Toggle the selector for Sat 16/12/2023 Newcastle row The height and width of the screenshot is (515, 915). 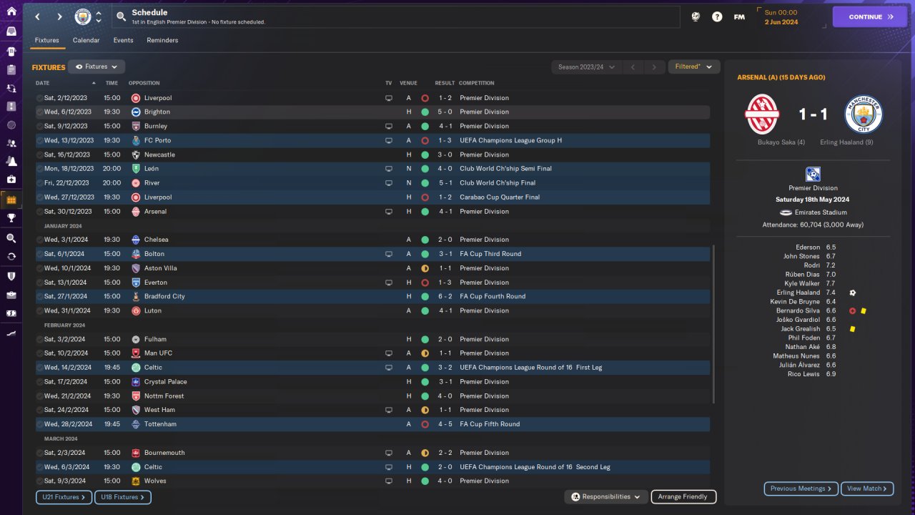point(39,154)
